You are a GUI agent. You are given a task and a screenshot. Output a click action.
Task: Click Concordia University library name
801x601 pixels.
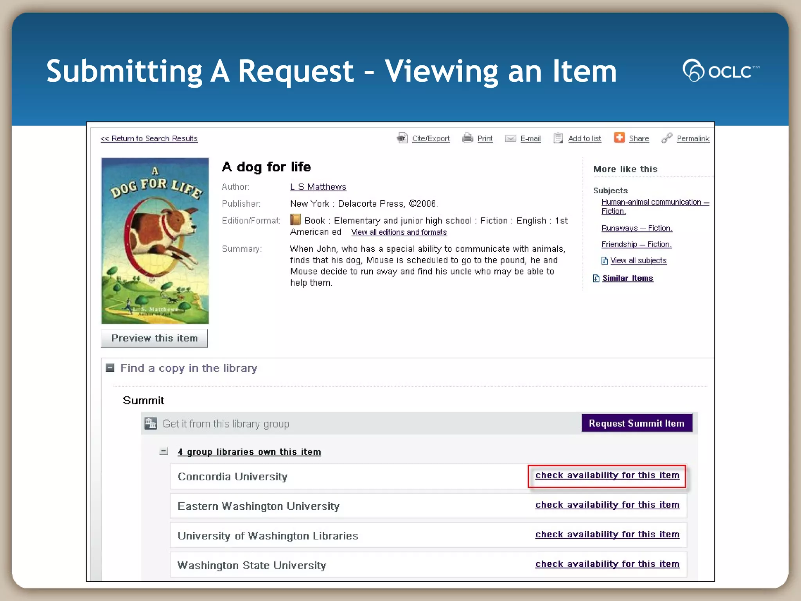pyautogui.click(x=232, y=477)
